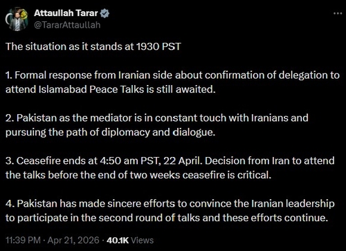View the 40.1K view count
This screenshot has height=251, width=346.
(118, 241)
